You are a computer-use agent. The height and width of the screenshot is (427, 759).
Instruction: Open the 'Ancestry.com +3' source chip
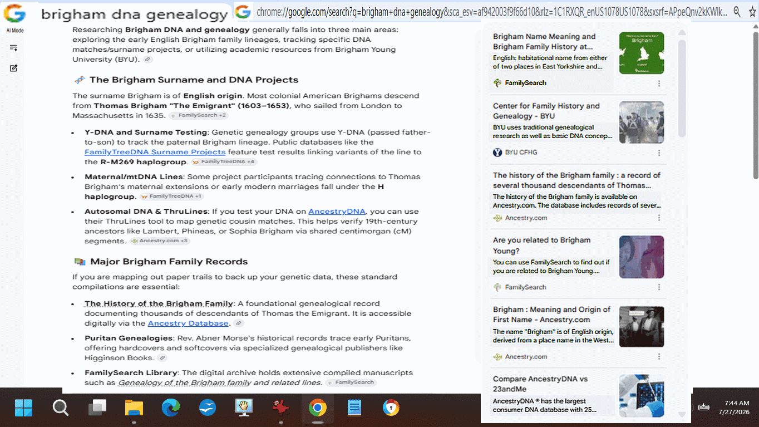pos(160,241)
